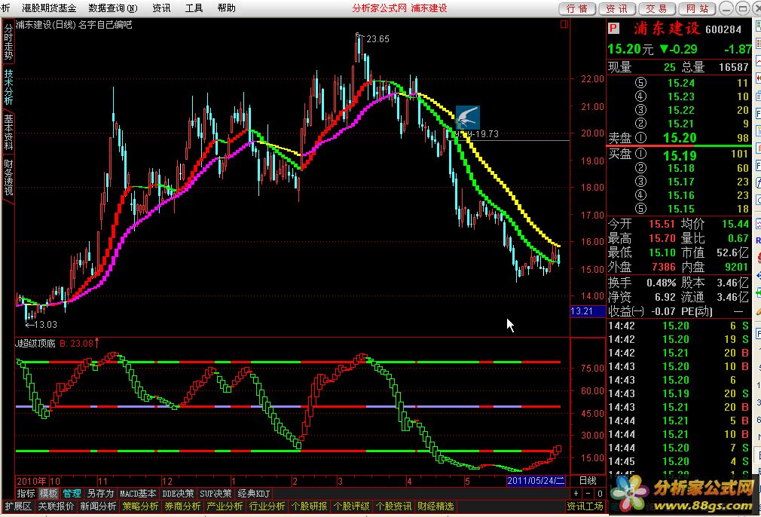Click the 买盘 ① price 15.19
Screen dimensions: 761x517
coord(680,155)
